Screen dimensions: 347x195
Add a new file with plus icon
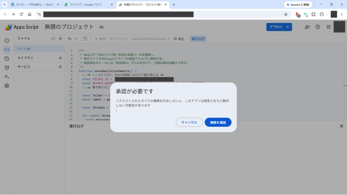pos(60,39)
